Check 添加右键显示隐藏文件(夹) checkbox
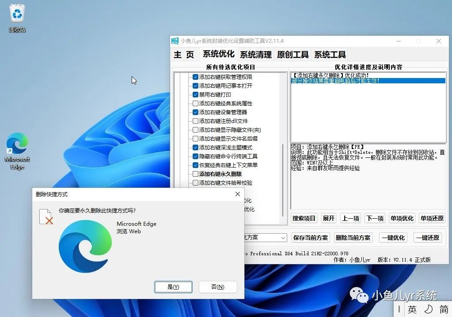Image resolution: width=452 pixels, height=317 pixels. tap(195, 130)
